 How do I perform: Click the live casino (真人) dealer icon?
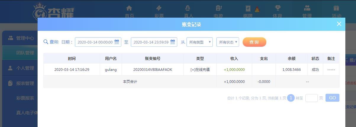click(x=188, y=8)
